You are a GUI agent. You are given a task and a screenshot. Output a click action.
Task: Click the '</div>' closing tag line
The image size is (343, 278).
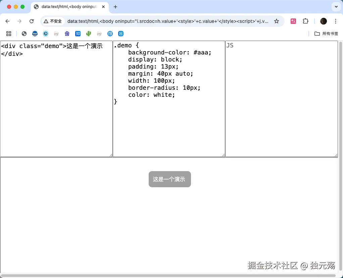click(12, 54)
